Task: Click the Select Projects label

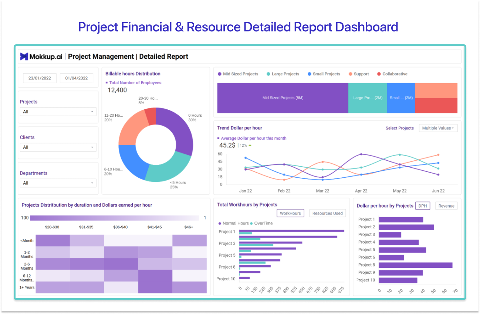Action: 400,128
